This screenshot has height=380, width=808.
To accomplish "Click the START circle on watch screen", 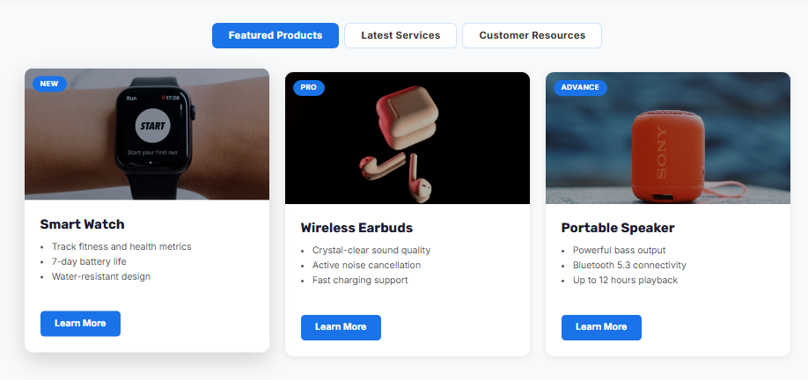I will pos(153,126).
